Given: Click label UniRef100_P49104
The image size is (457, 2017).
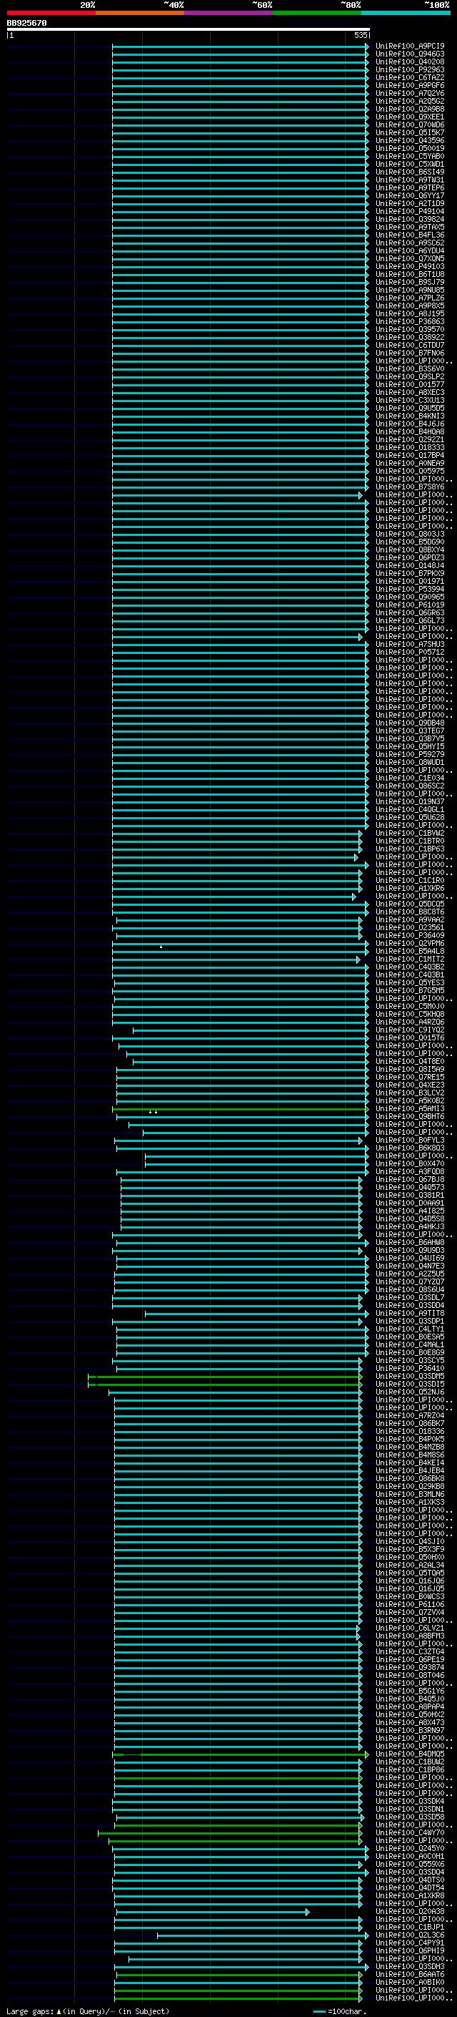Looking at the screenshot, I should [410, 211].
